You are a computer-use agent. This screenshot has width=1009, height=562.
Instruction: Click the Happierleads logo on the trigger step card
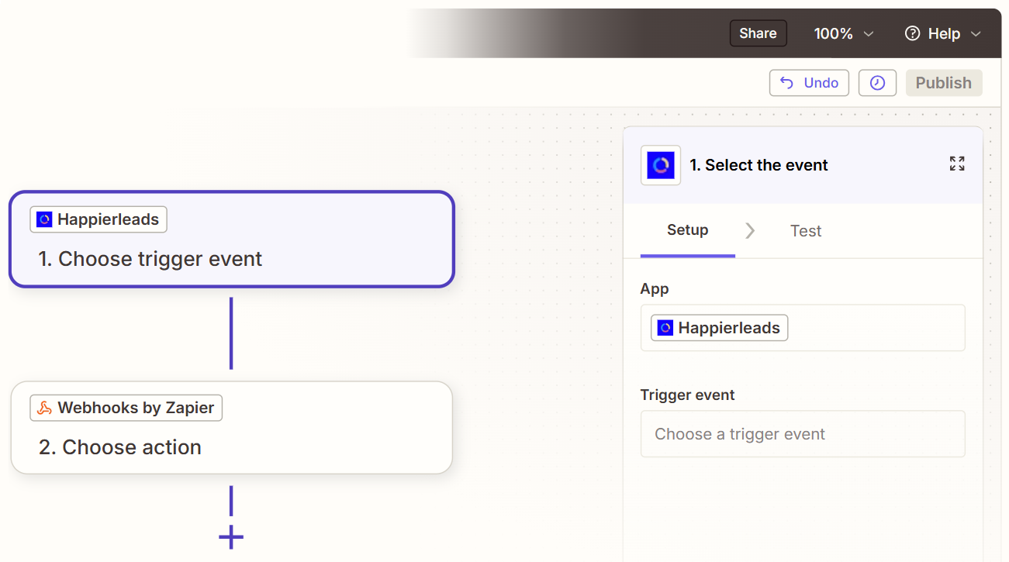(x=44, y=219)
